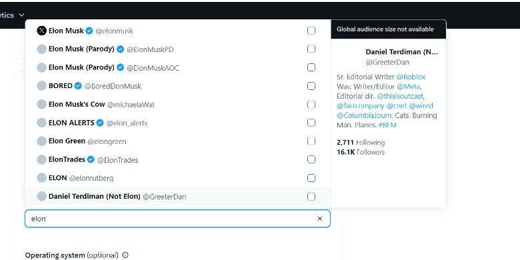Follow the @thisisoutcast link
The height and width of the screenshot is (260, 520).
click(400, 96)
